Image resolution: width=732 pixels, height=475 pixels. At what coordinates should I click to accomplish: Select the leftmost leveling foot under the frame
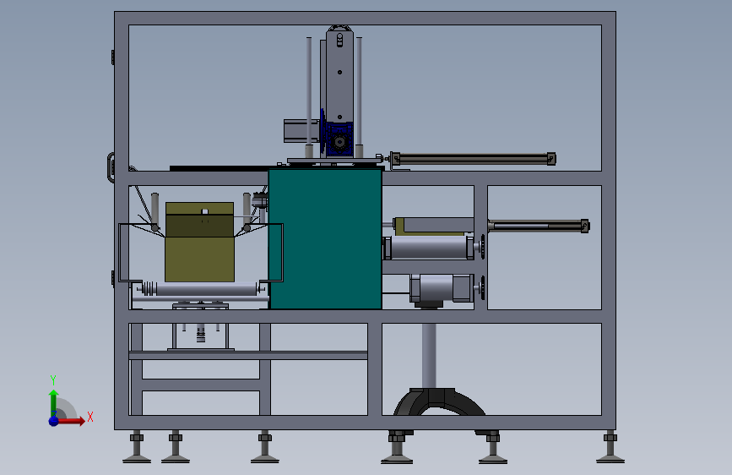point(137,447)
